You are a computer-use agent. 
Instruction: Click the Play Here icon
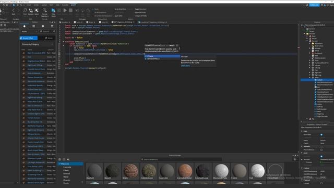(53, 10)
